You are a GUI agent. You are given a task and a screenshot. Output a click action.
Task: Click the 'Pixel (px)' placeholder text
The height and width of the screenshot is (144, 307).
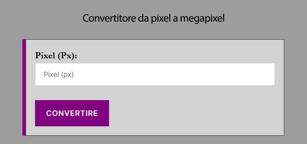[x=59, y=75]
